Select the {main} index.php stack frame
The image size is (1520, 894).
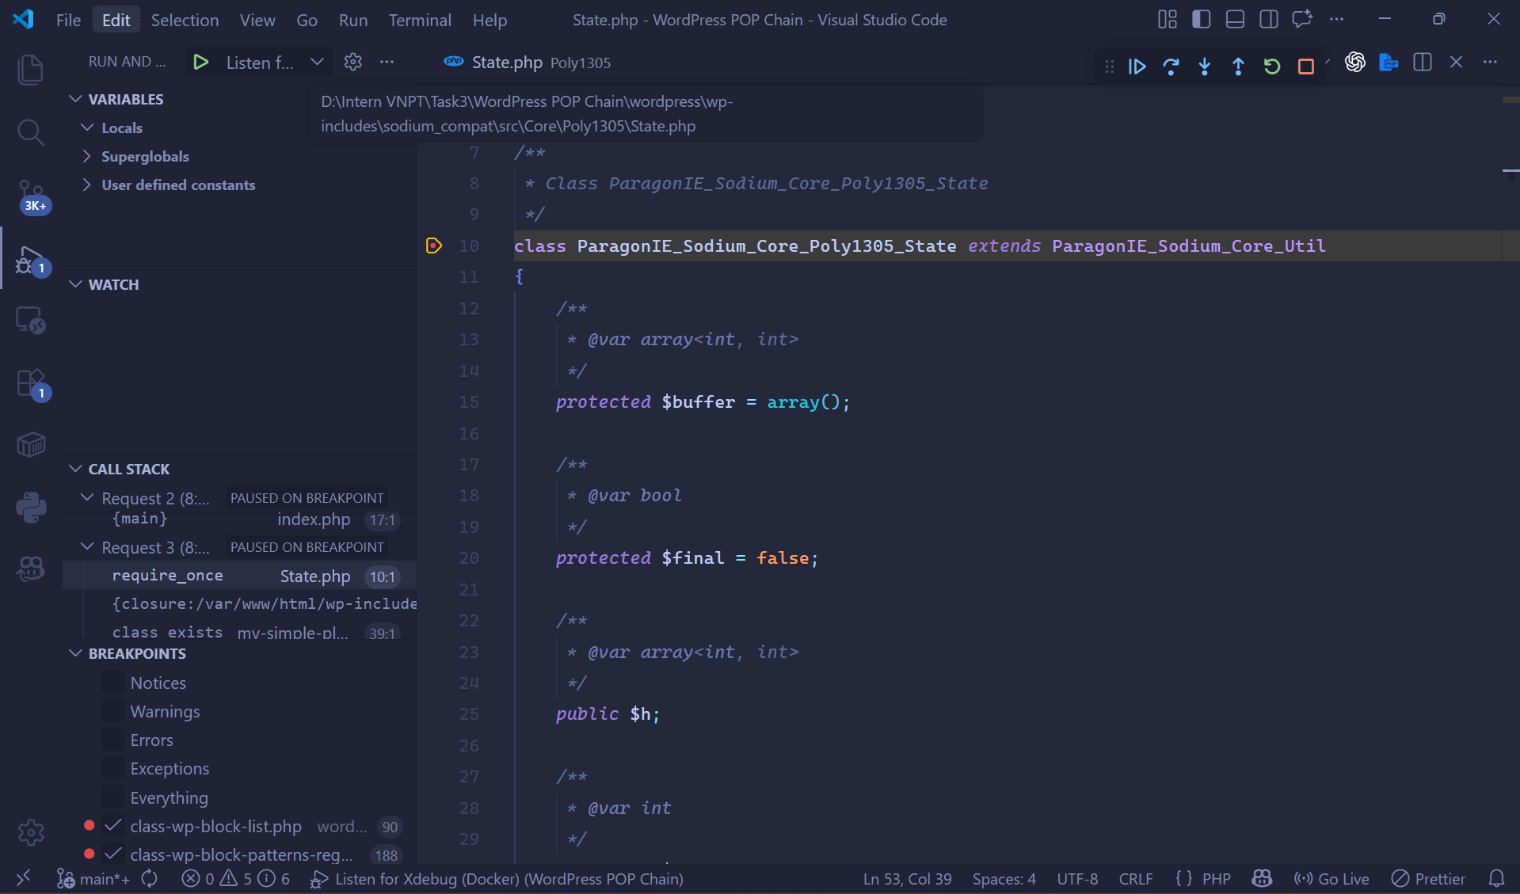coord(240,519)
